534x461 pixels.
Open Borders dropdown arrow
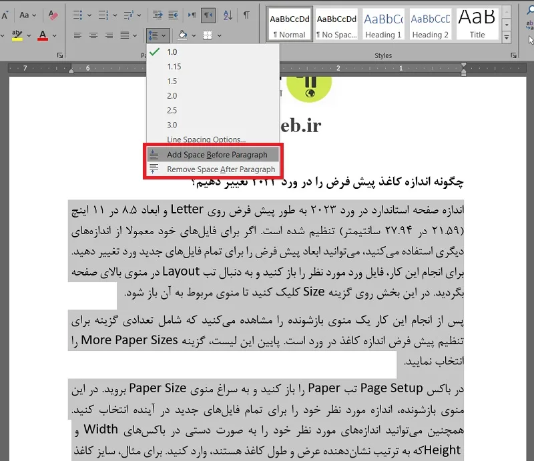220,35
